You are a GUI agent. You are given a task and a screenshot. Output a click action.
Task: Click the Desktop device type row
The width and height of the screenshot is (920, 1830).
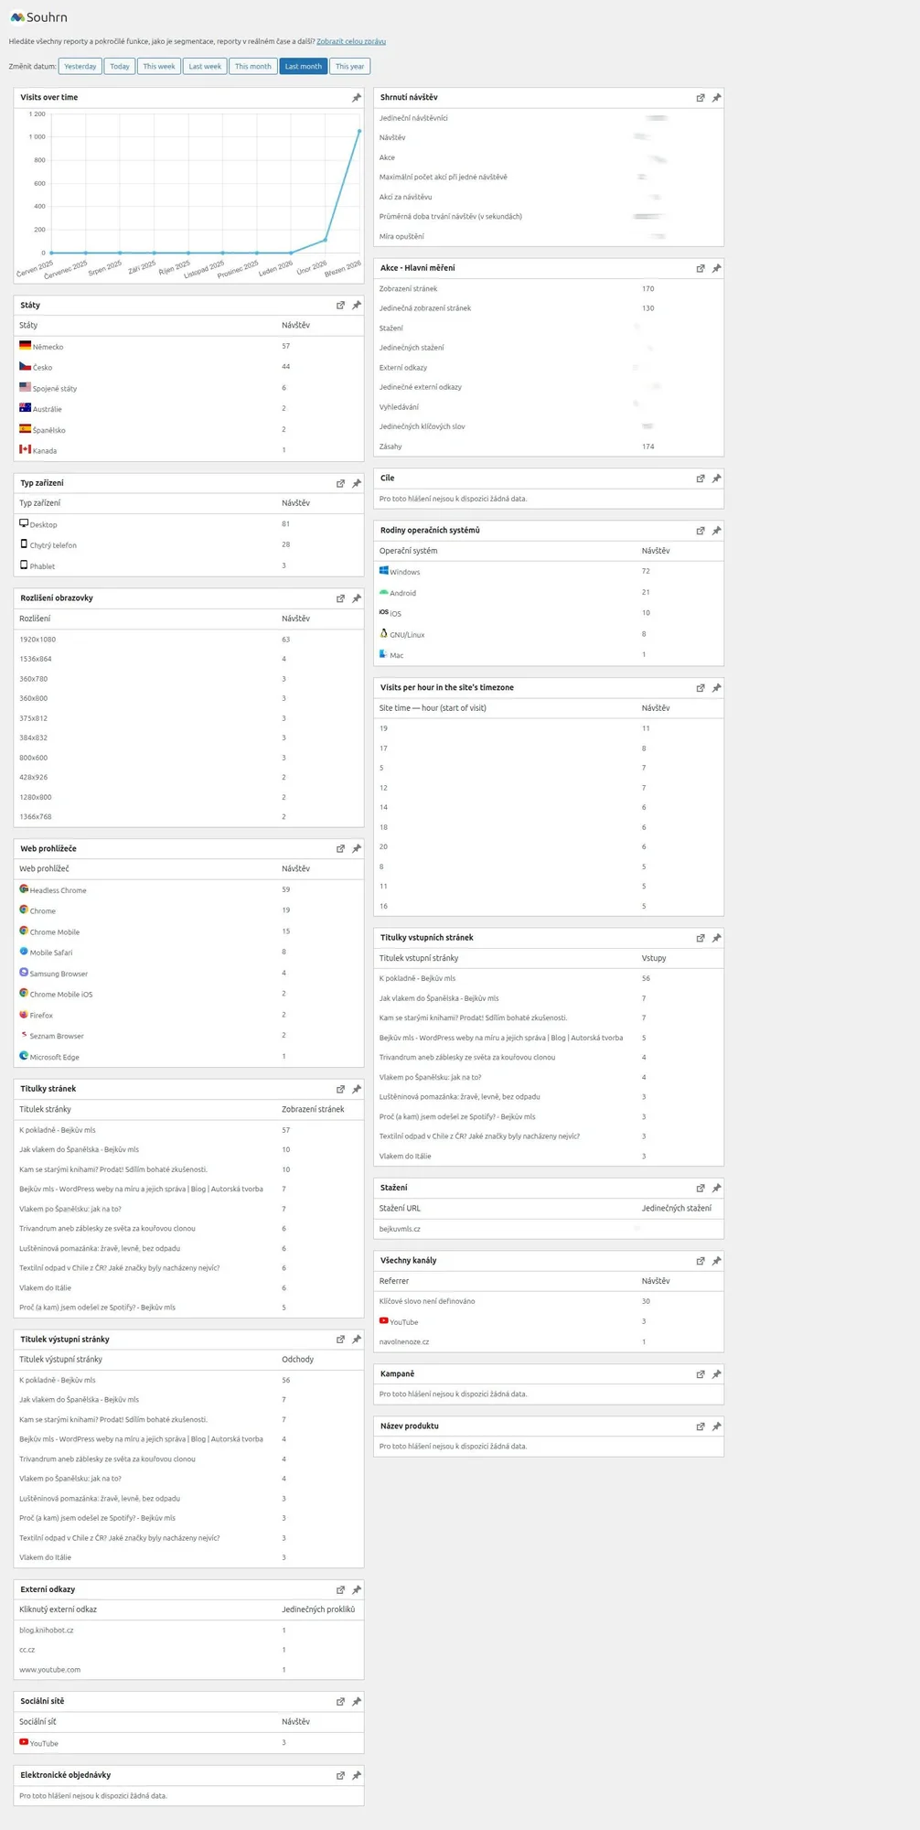tap(188, 524)
